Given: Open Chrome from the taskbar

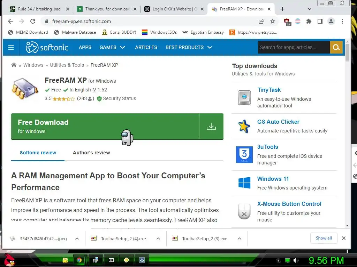Looking at the screenshot, I should 79,260.
